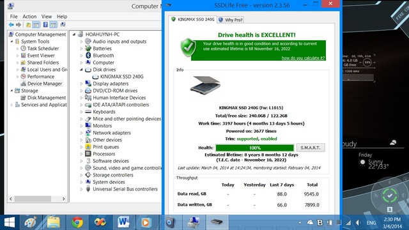
Task: Select Event Viewer in the left tree
Action: pyautogui.click(x=41, y=56)
